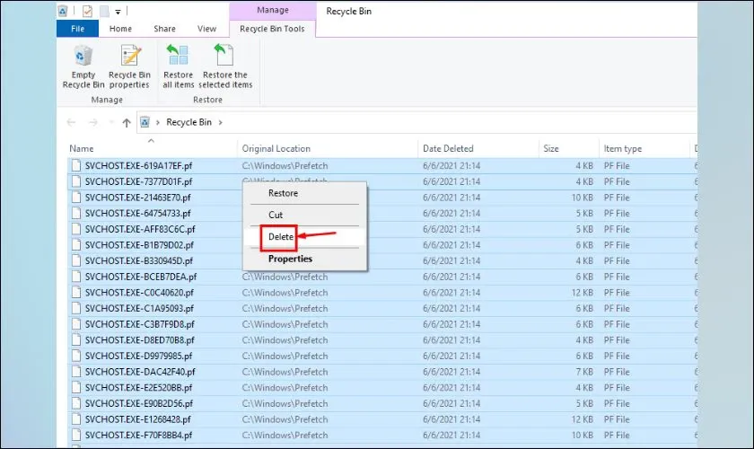The height and width of the screenshot is (449, 754).
Task: Open the File tab
Action: point(77,29)
